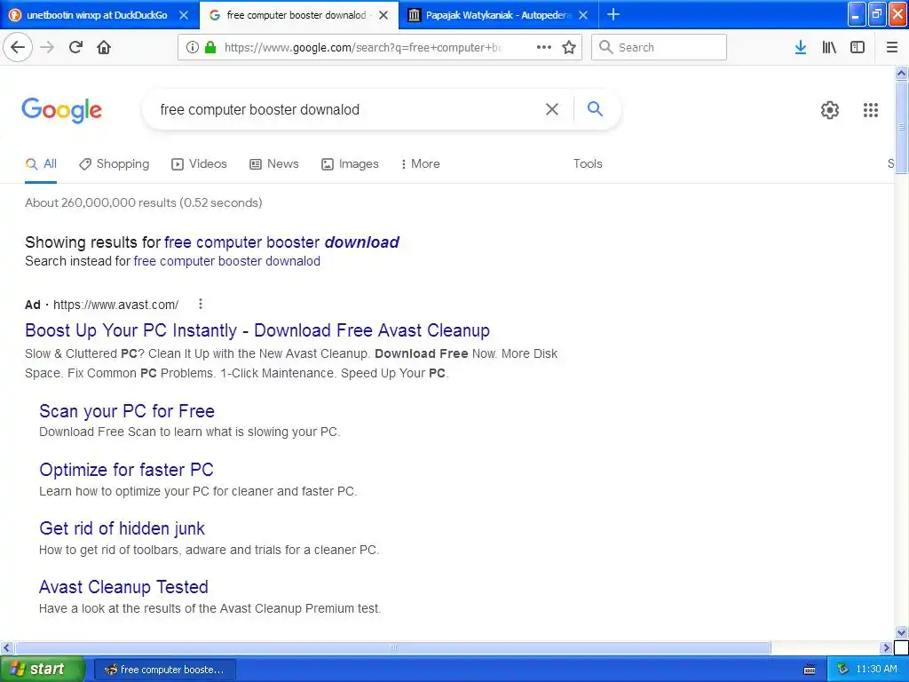
Task: Close the Papajak Watykaniak tab
Action: 583,15
